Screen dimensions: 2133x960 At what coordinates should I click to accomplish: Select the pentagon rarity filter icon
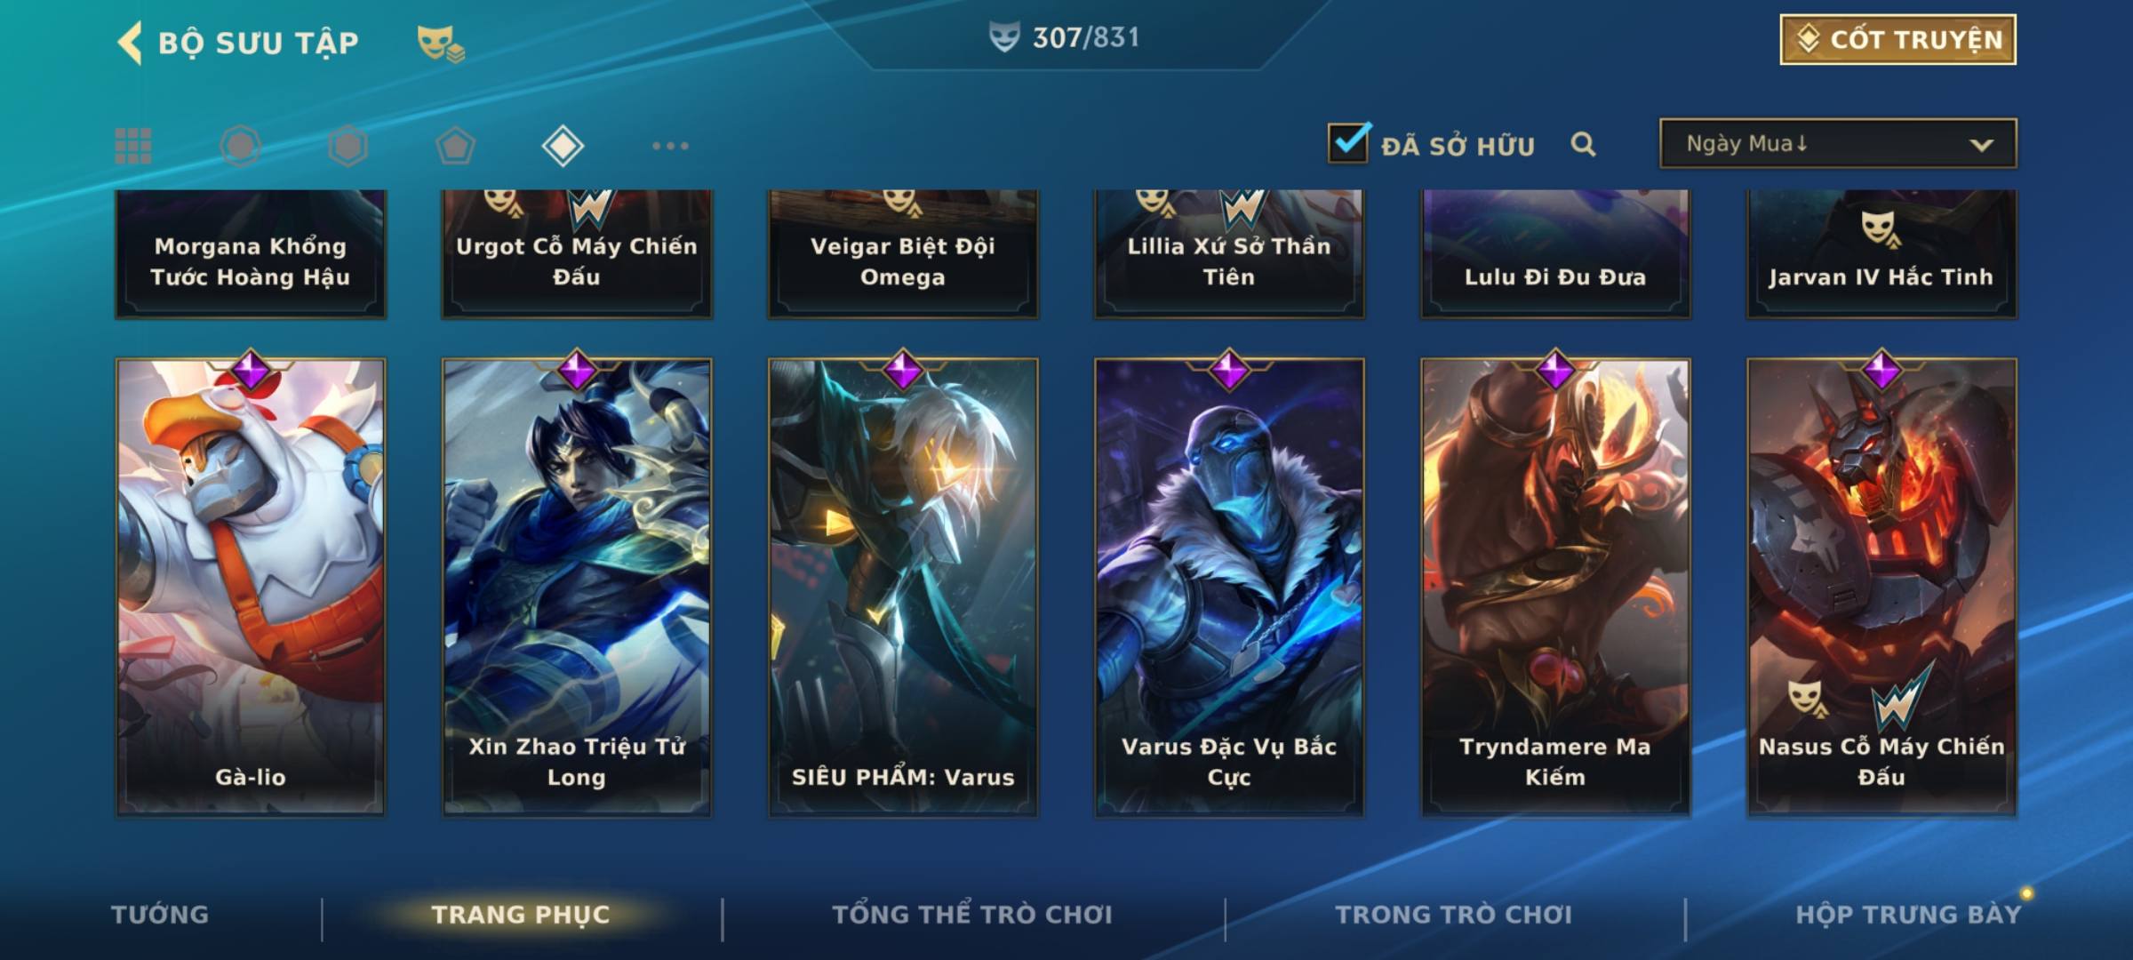[x=455, y=146]
